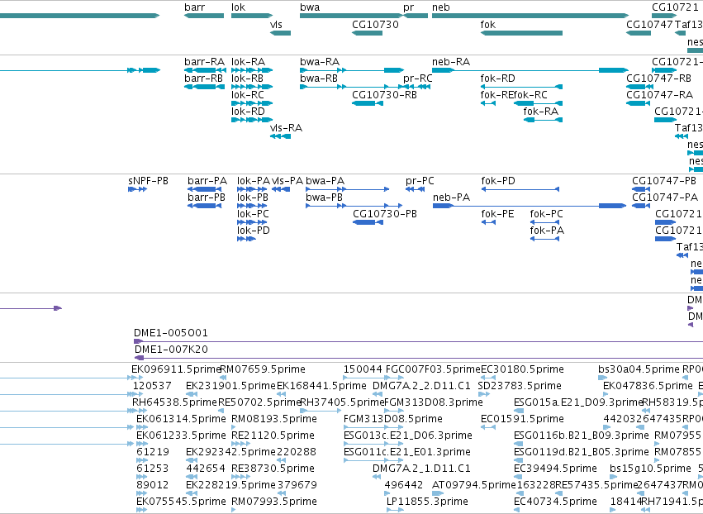Click the barr-PA protein label
The width and height of the screenshot is (703, 514).
click(207, 181)
